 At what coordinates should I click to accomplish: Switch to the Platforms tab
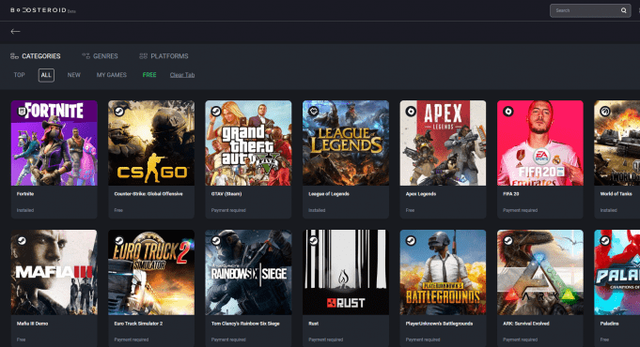point(164,56)
